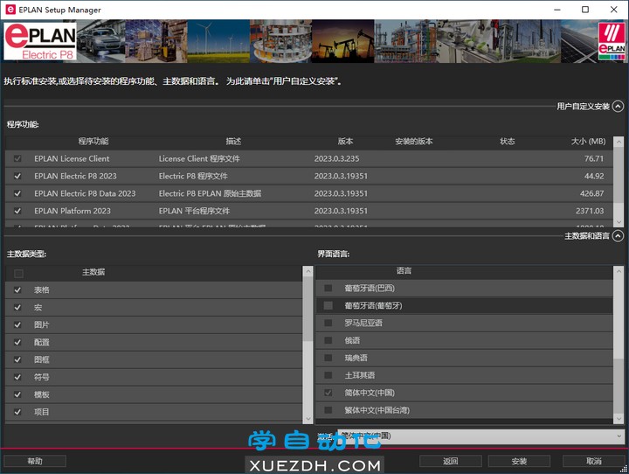Click down arrow of master data scrollbar

click(x=308, y=419)
